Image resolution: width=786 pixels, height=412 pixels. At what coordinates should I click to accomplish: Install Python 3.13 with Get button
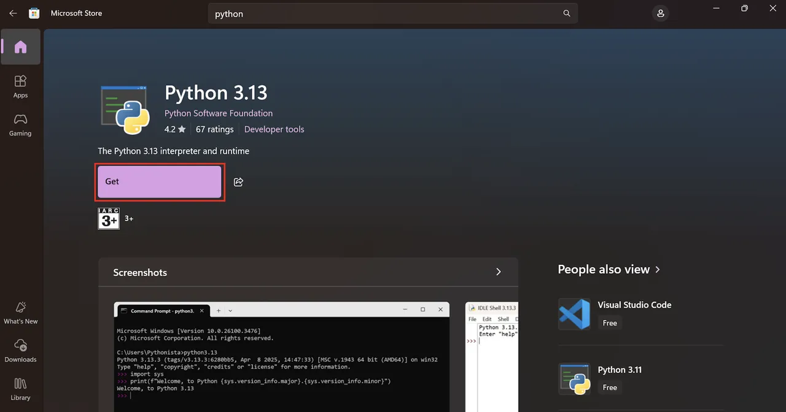coord(160,181)
